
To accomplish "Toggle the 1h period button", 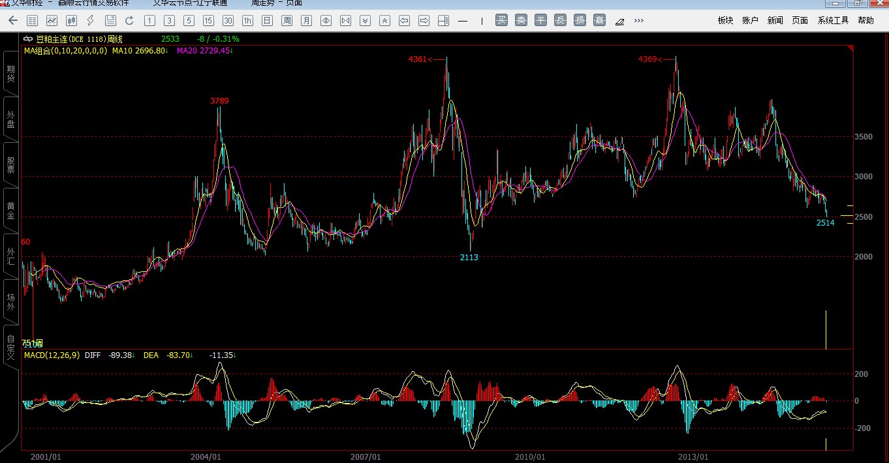I will [247, 21].
